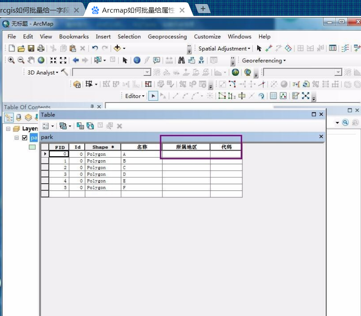Save the map with floppy disk icon
Viewport: 361px width, 316px height.
pos(31,48)
